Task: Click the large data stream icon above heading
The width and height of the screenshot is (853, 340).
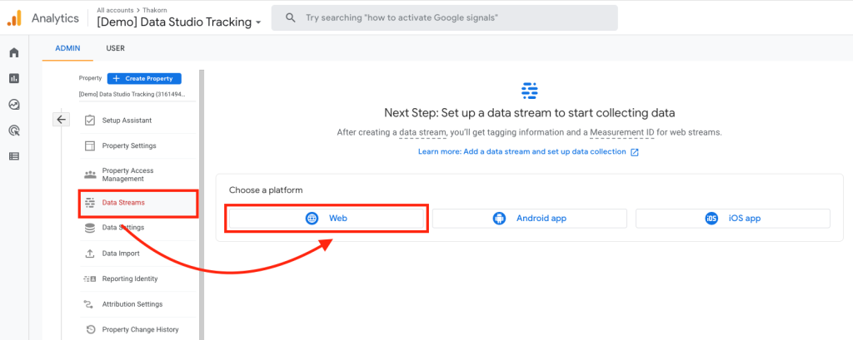Action: click(x=529, y=91)
